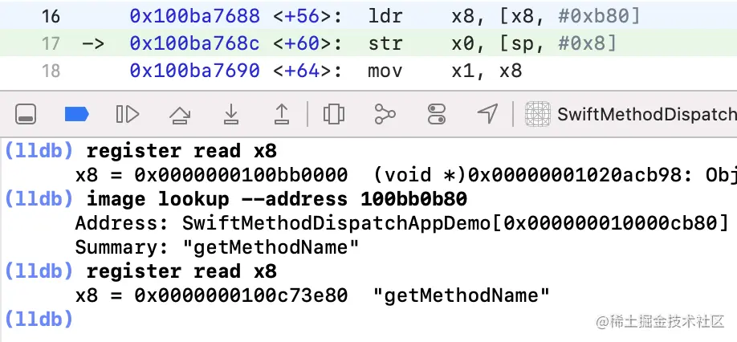This screenshot has width=737, height=342.
Task: Click the str instruction mnemonic
Action: [x=385, y=43]
